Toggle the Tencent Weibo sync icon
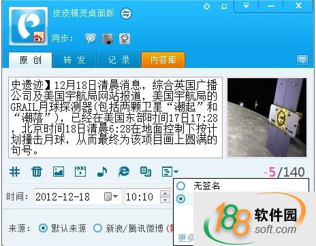This screenshot has height=246, width=316. point(91,39)
